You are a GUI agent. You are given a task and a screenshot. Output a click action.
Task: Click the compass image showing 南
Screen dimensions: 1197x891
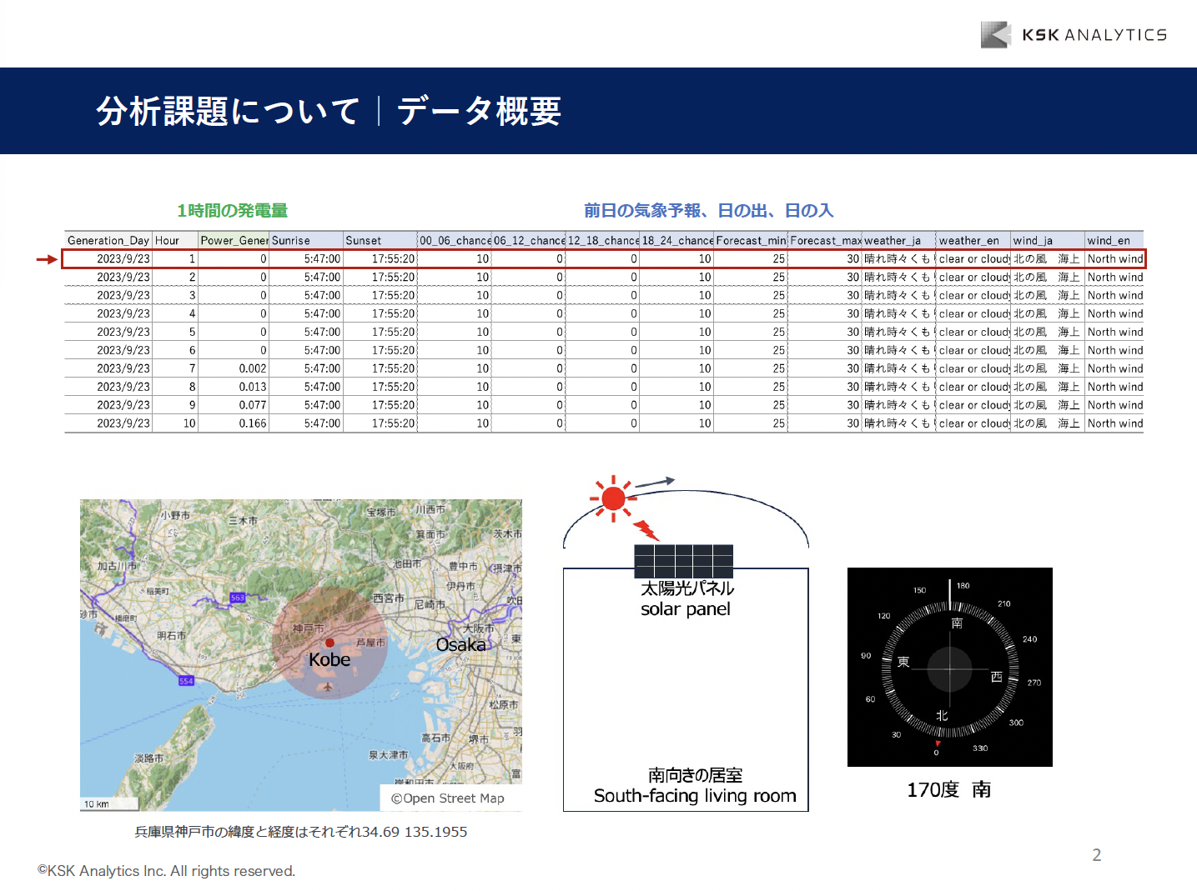(x=950, y=667)
